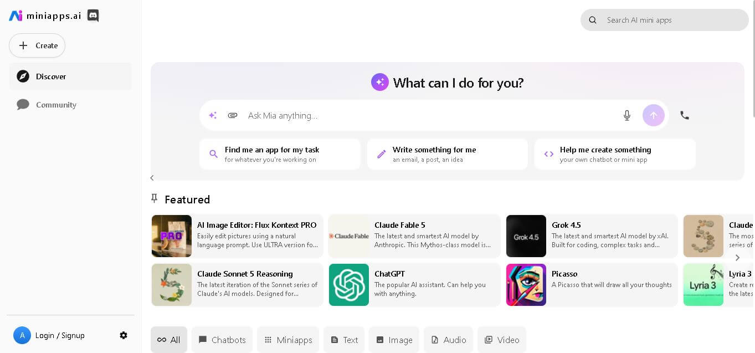Select the Image filter tab

[x=394, y=340]
